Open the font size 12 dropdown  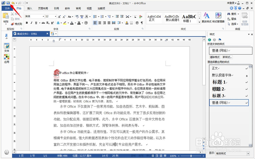coord(55,16)
